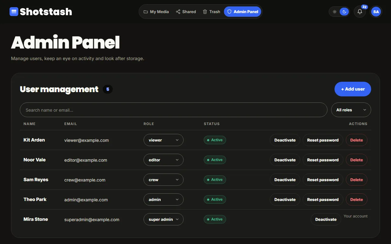Go to the Shared tab

point(186,12)
